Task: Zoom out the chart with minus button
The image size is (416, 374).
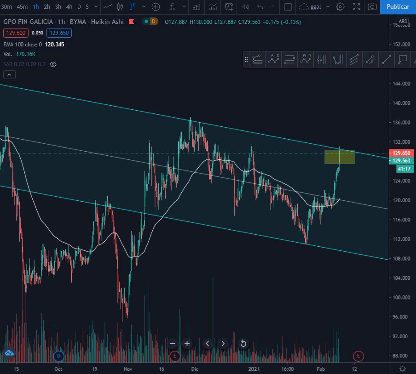Action: coord(172,344)
